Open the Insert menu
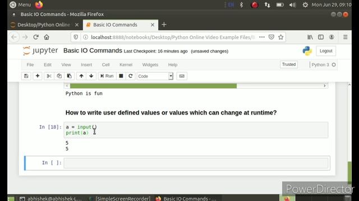Screen dimensions: 359x201 [x=86, y=65]
